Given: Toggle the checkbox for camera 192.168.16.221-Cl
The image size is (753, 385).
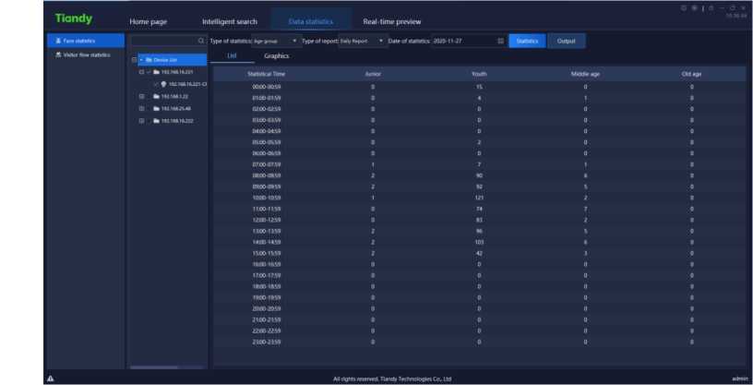Looking at the screenshot, I should click(x=156, y=84).
